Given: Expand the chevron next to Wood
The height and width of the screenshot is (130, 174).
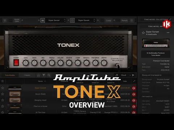Looking at the screenshot, I should click(130, 75).
